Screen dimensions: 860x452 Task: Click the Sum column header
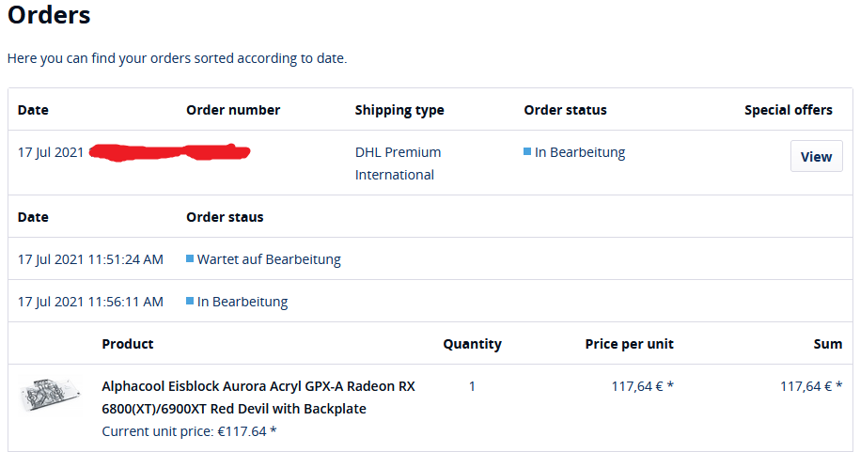tap(827, 344)
